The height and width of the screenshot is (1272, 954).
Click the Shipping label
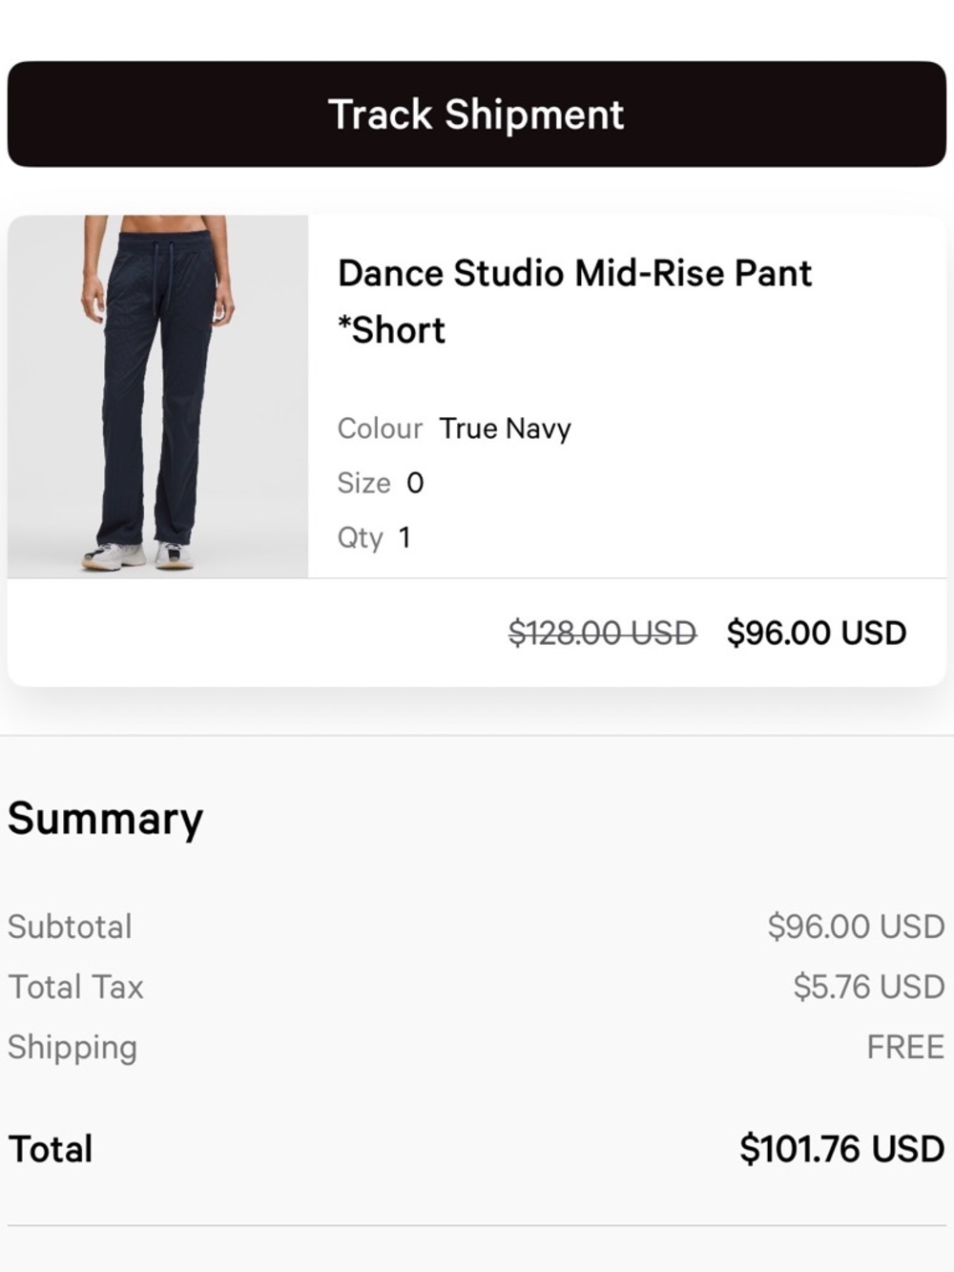pos(72,1047)
